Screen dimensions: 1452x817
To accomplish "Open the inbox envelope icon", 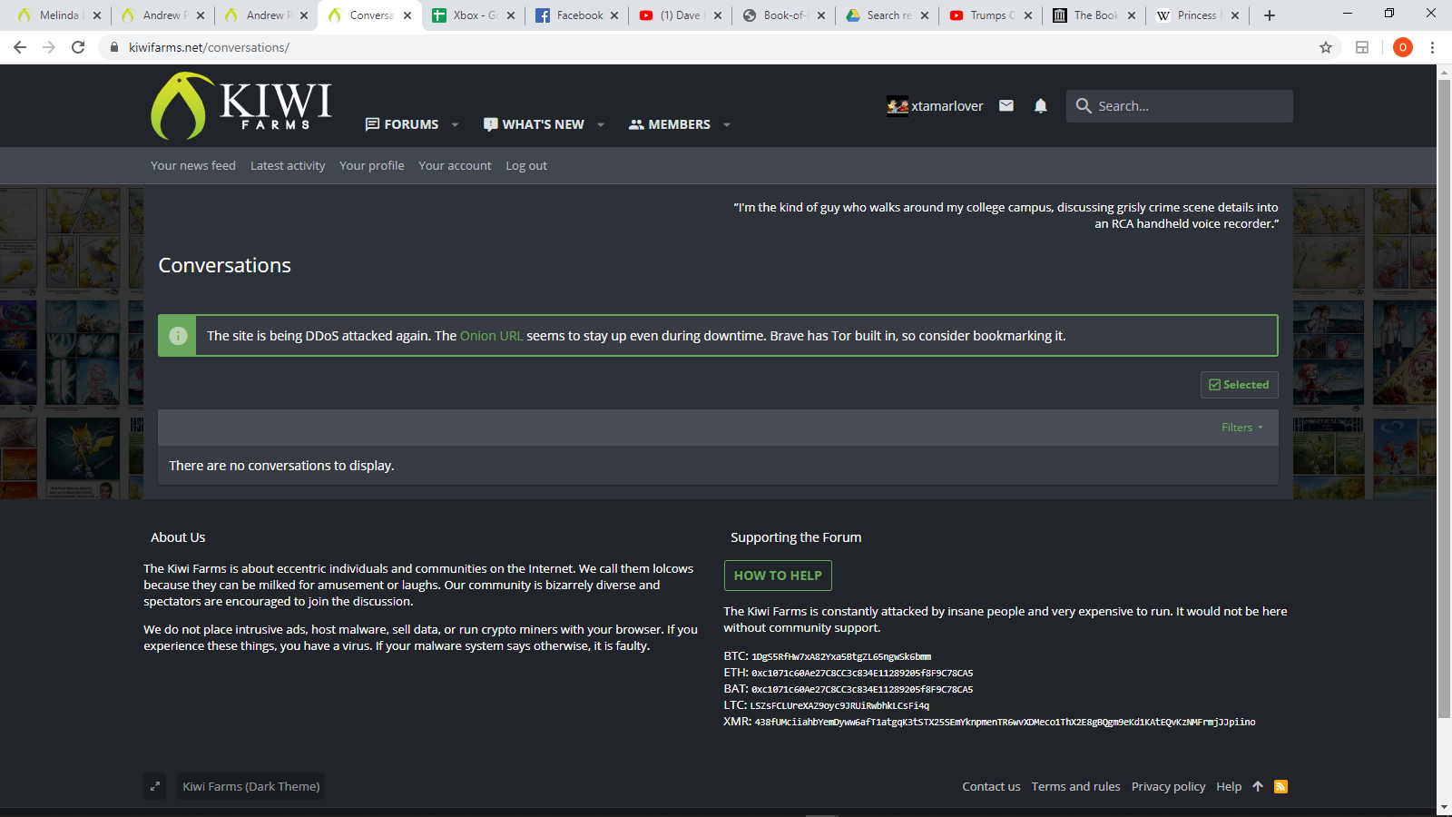I will coord(1006,106).
